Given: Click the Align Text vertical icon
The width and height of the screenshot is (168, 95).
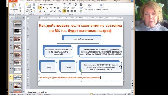Looking at the screenshot, I should pyautogui.click(x=81, y=8).
